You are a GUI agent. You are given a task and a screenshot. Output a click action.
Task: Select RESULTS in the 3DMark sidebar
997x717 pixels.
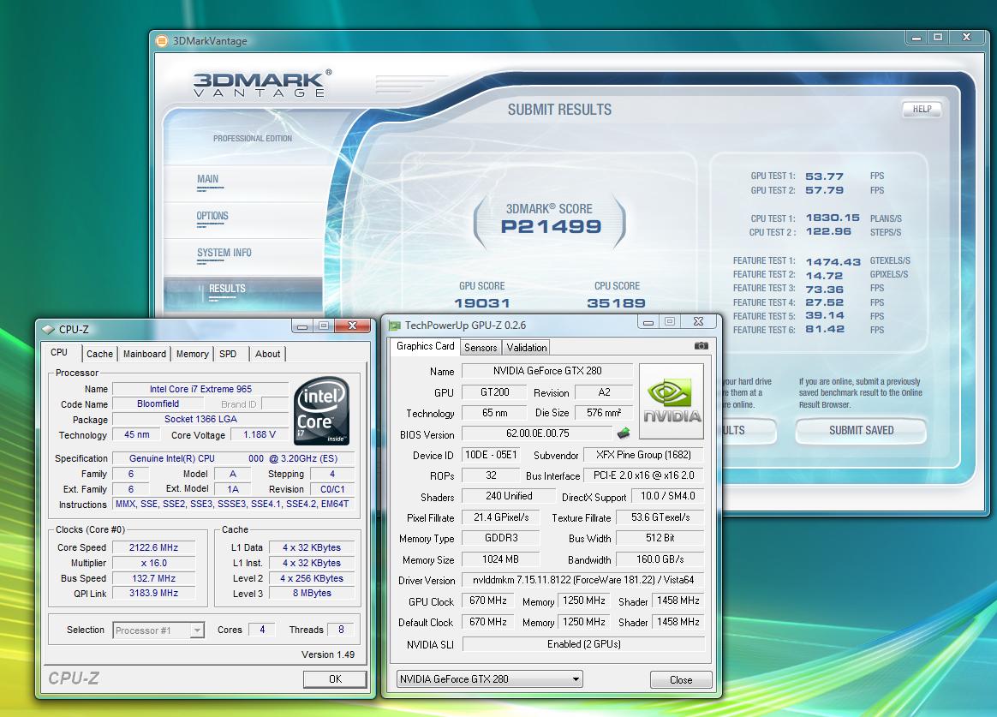tap(227, 289)
